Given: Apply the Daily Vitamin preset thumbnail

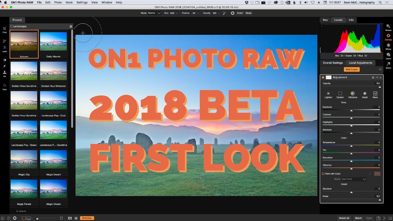Looking at the screenshot, I should tap(53, 41).
